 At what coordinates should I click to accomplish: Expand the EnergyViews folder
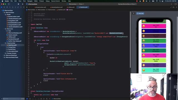pyautogui.click(x=6, y=47)
